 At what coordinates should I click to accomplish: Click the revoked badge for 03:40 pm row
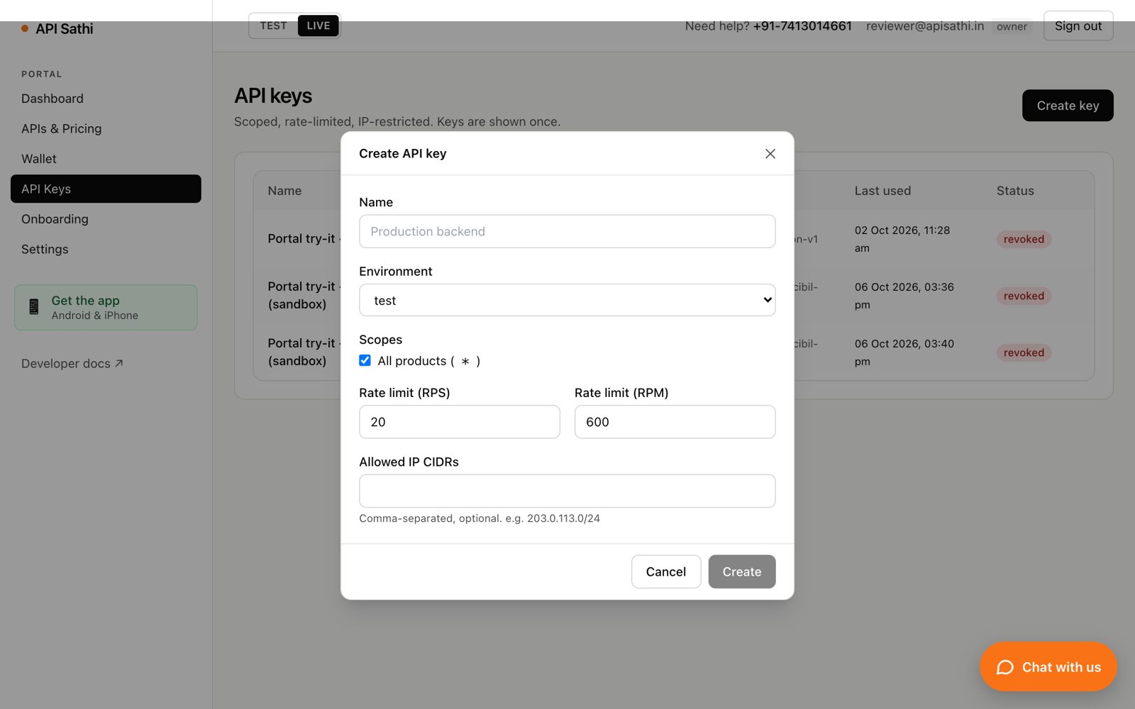(1024, 352)
